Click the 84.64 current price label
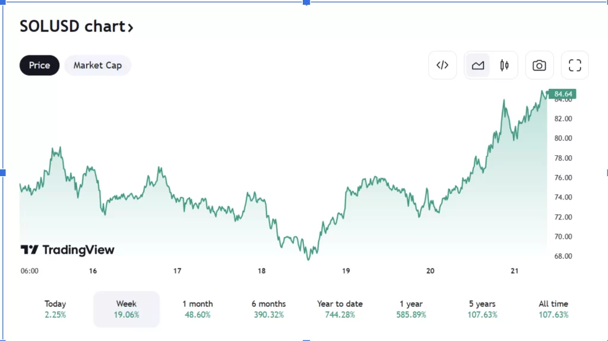 (562, 94)
